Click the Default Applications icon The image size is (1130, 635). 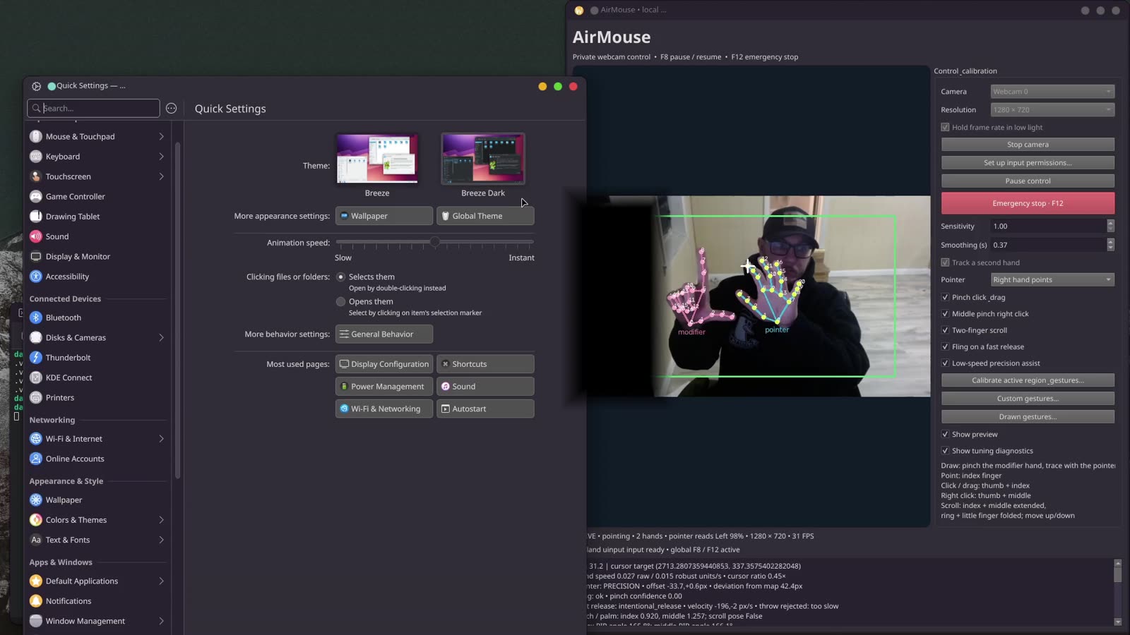point(36,581)
